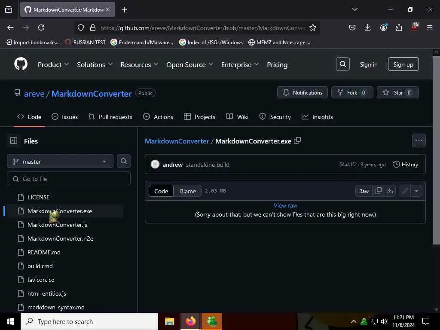This screenshot has width=440, height=330.
Task: Switch to the Code repository tab
Action: click(29, 117)
